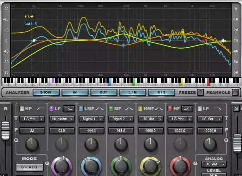The width and height of the screenshot is (242, 176).
Task: Click the HF high-shelf shape icon
Action: 187,109
